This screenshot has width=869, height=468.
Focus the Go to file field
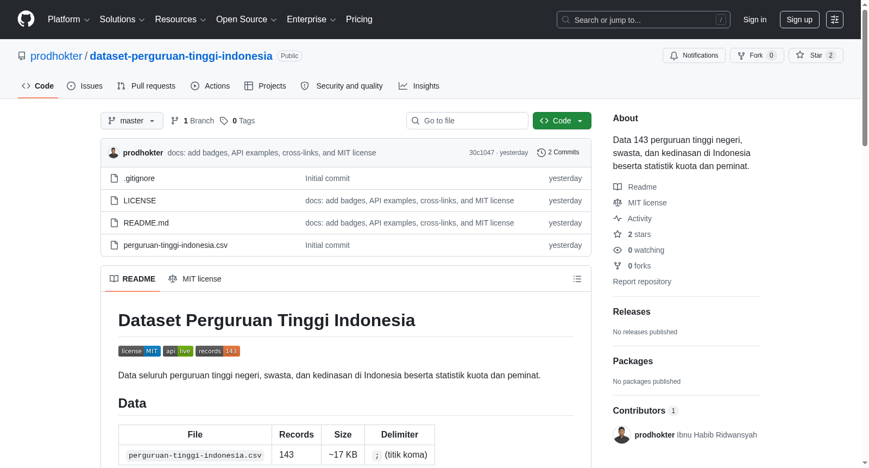[x=467, y=121]
